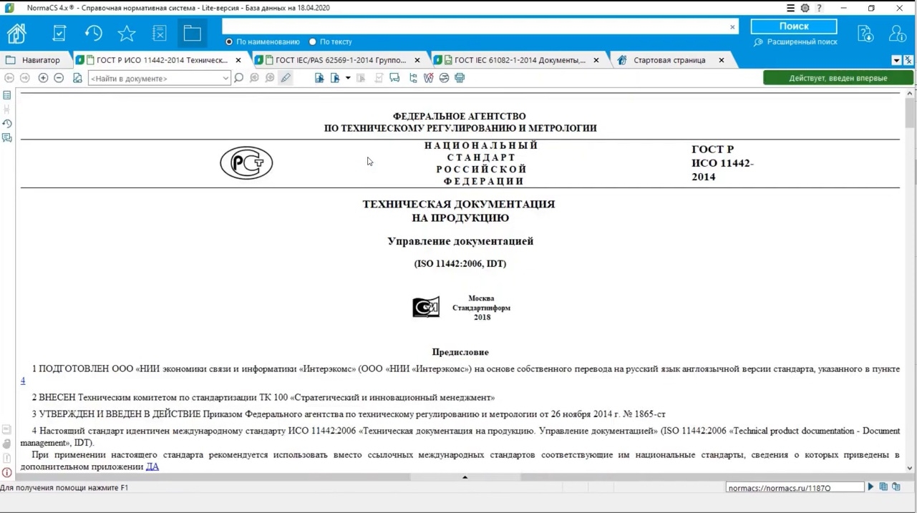917x513 pixels.
Task: Zoom in with the plus icon
Action: [x=43, y=78]
